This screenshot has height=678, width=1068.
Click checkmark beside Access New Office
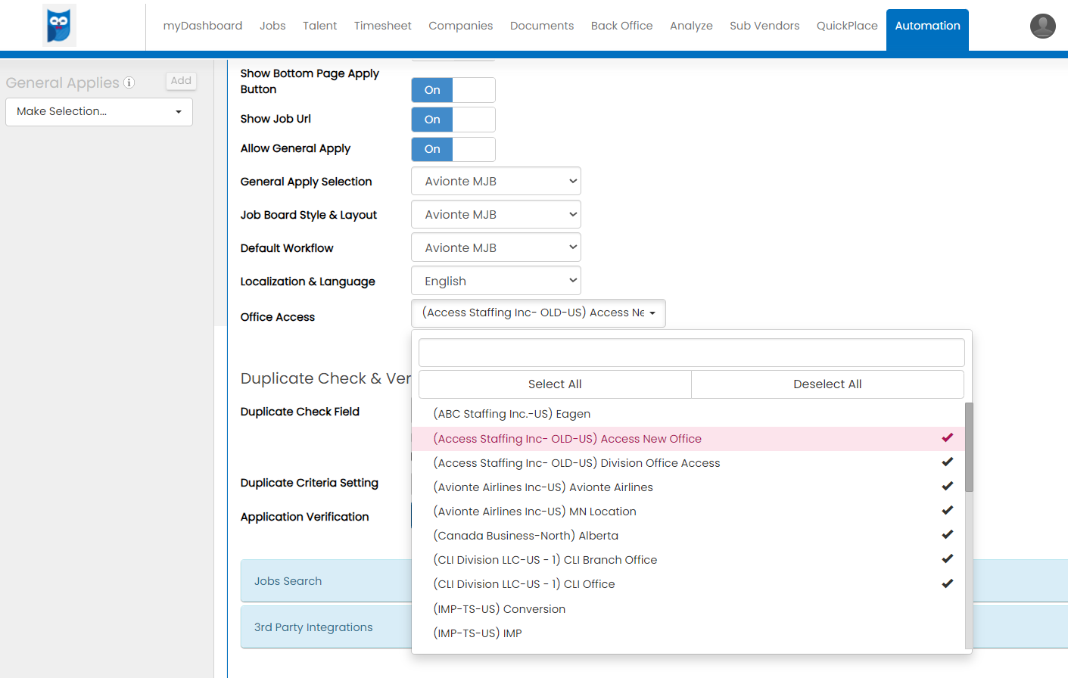point(947,438)
